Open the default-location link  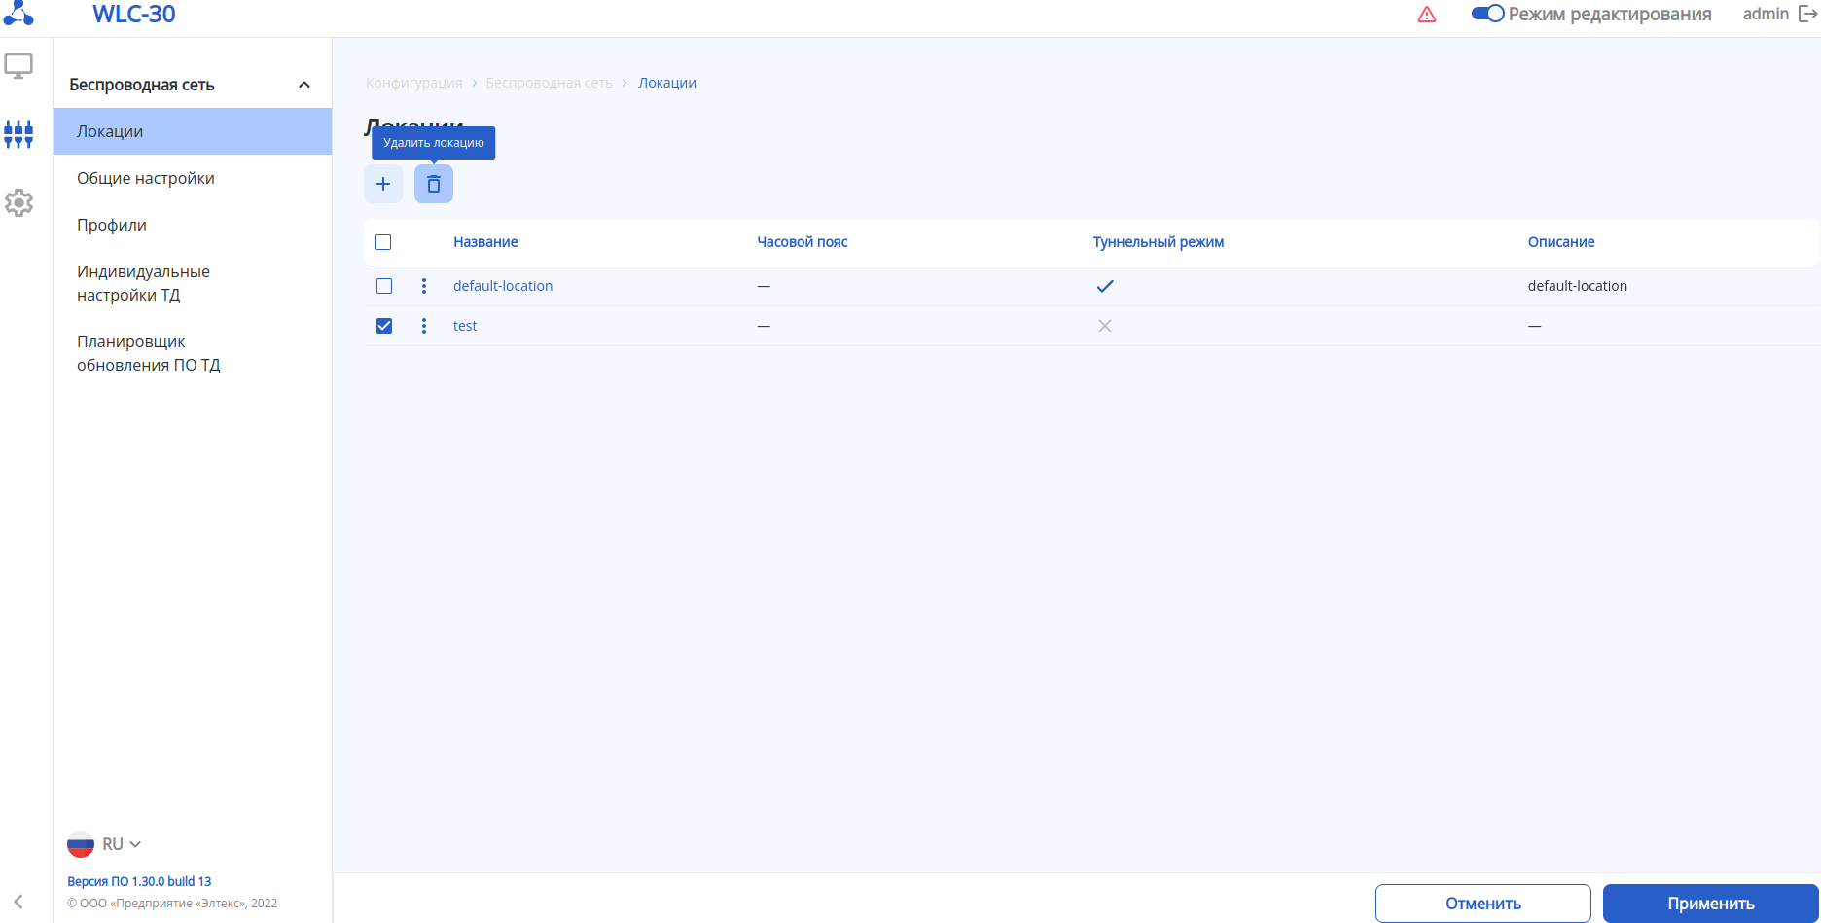tap(503, 286)
